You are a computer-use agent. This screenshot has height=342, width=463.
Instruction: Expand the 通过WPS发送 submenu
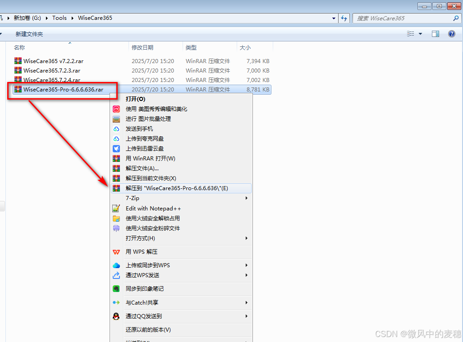(x=247, y=275)
